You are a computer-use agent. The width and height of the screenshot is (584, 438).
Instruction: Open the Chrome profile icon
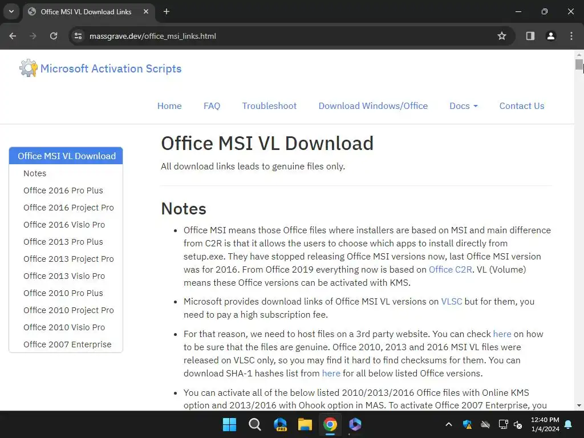(x=551, y=36)
